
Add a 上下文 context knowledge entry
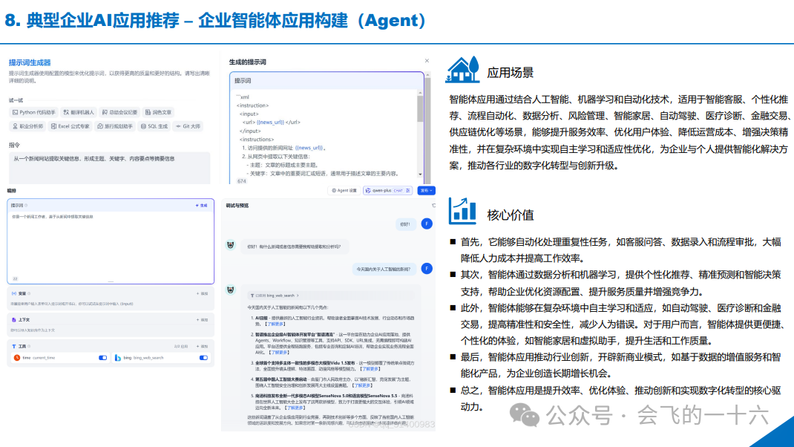pyautogui.click(x=202, y=320)
